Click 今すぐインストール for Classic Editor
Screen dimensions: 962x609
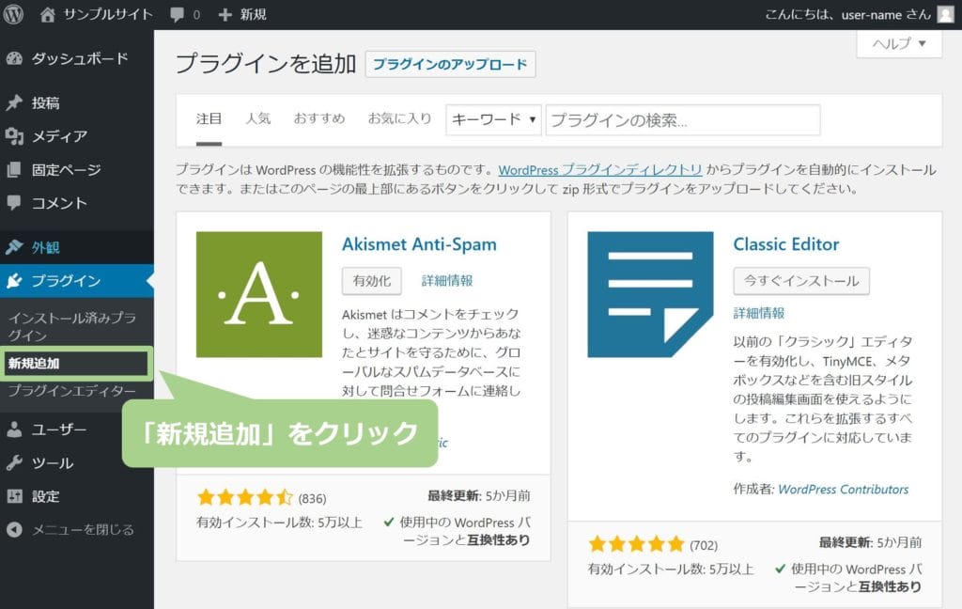pyautogui.click(x=801, y=281)
